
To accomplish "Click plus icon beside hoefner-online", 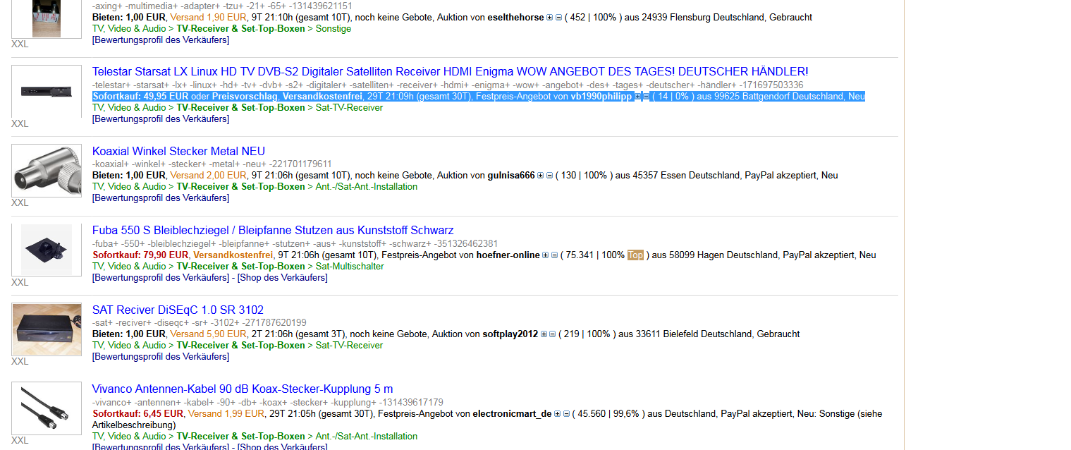I will (x=546, y=255).
